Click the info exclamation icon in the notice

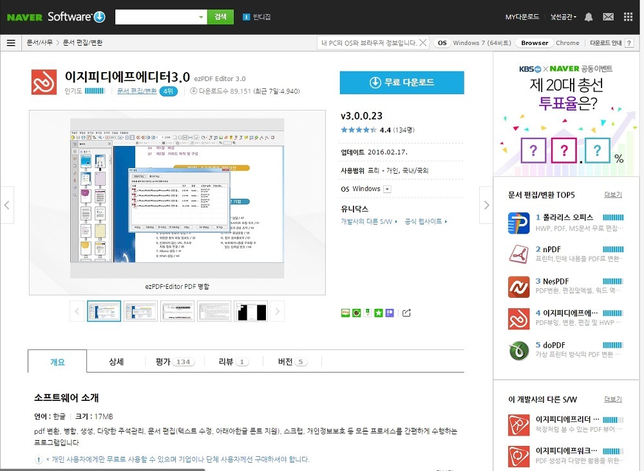39,460
